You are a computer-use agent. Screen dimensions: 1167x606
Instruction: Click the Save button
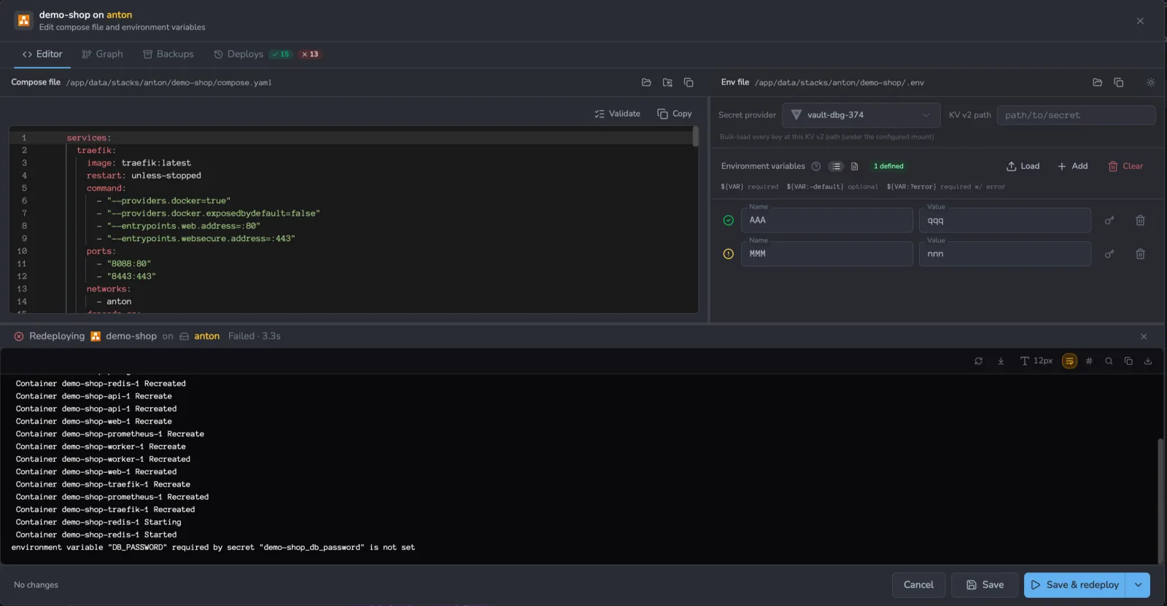(985, 585)
